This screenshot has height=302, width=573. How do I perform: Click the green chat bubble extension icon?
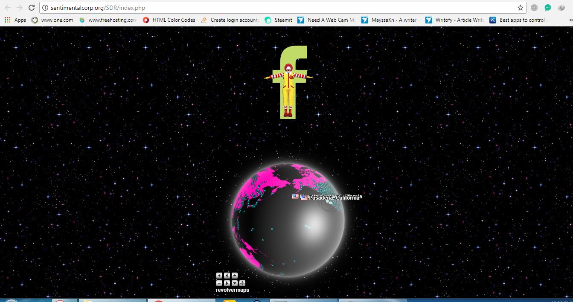coord(548,8)
